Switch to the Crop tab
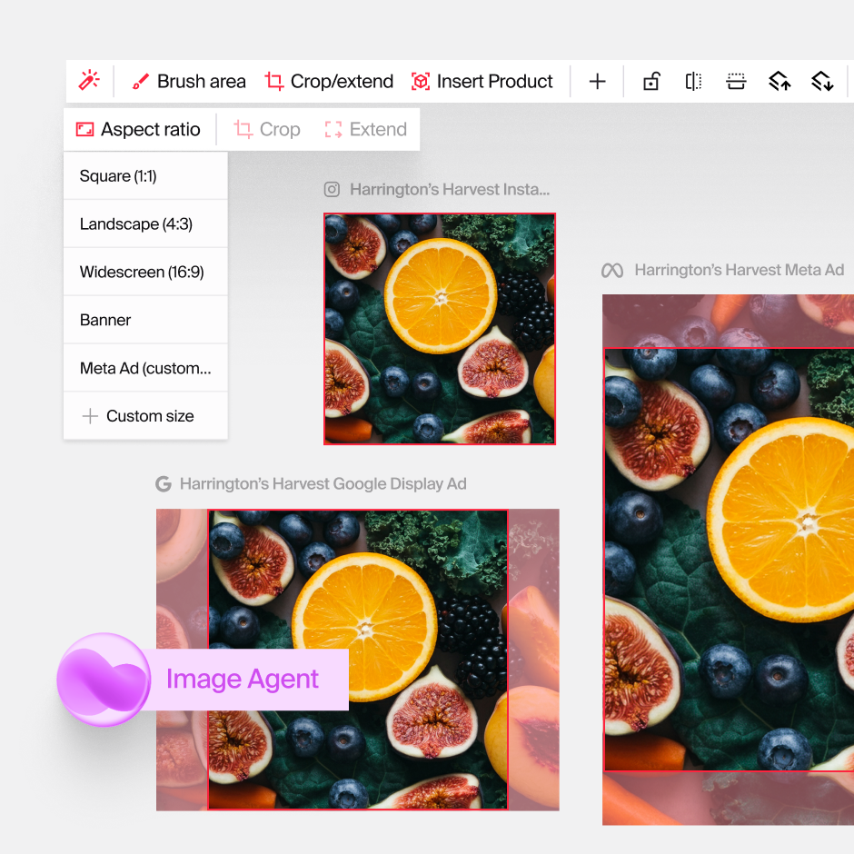 click(267, 129)
